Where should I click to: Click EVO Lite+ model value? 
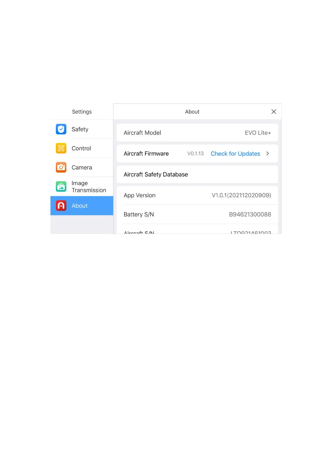tap(258, 133)
